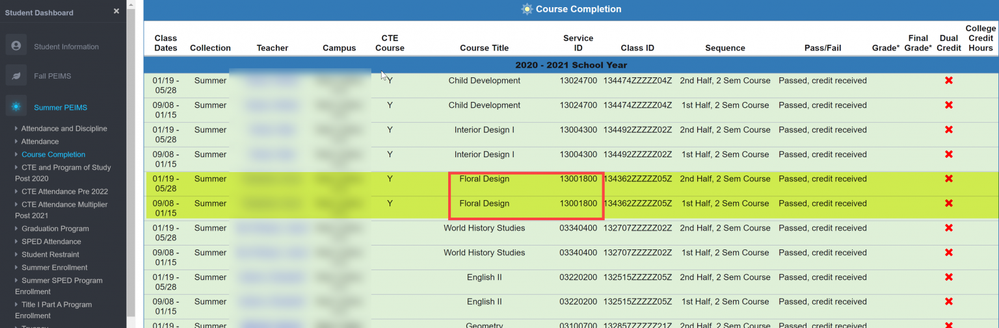Screen dimensions: 999x328
Task: Click World History Studies title in 2nd Half row
Action: tap(485, 228)
